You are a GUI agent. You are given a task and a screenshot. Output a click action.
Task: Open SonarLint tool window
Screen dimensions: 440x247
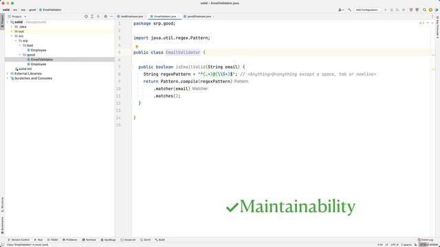128,239
